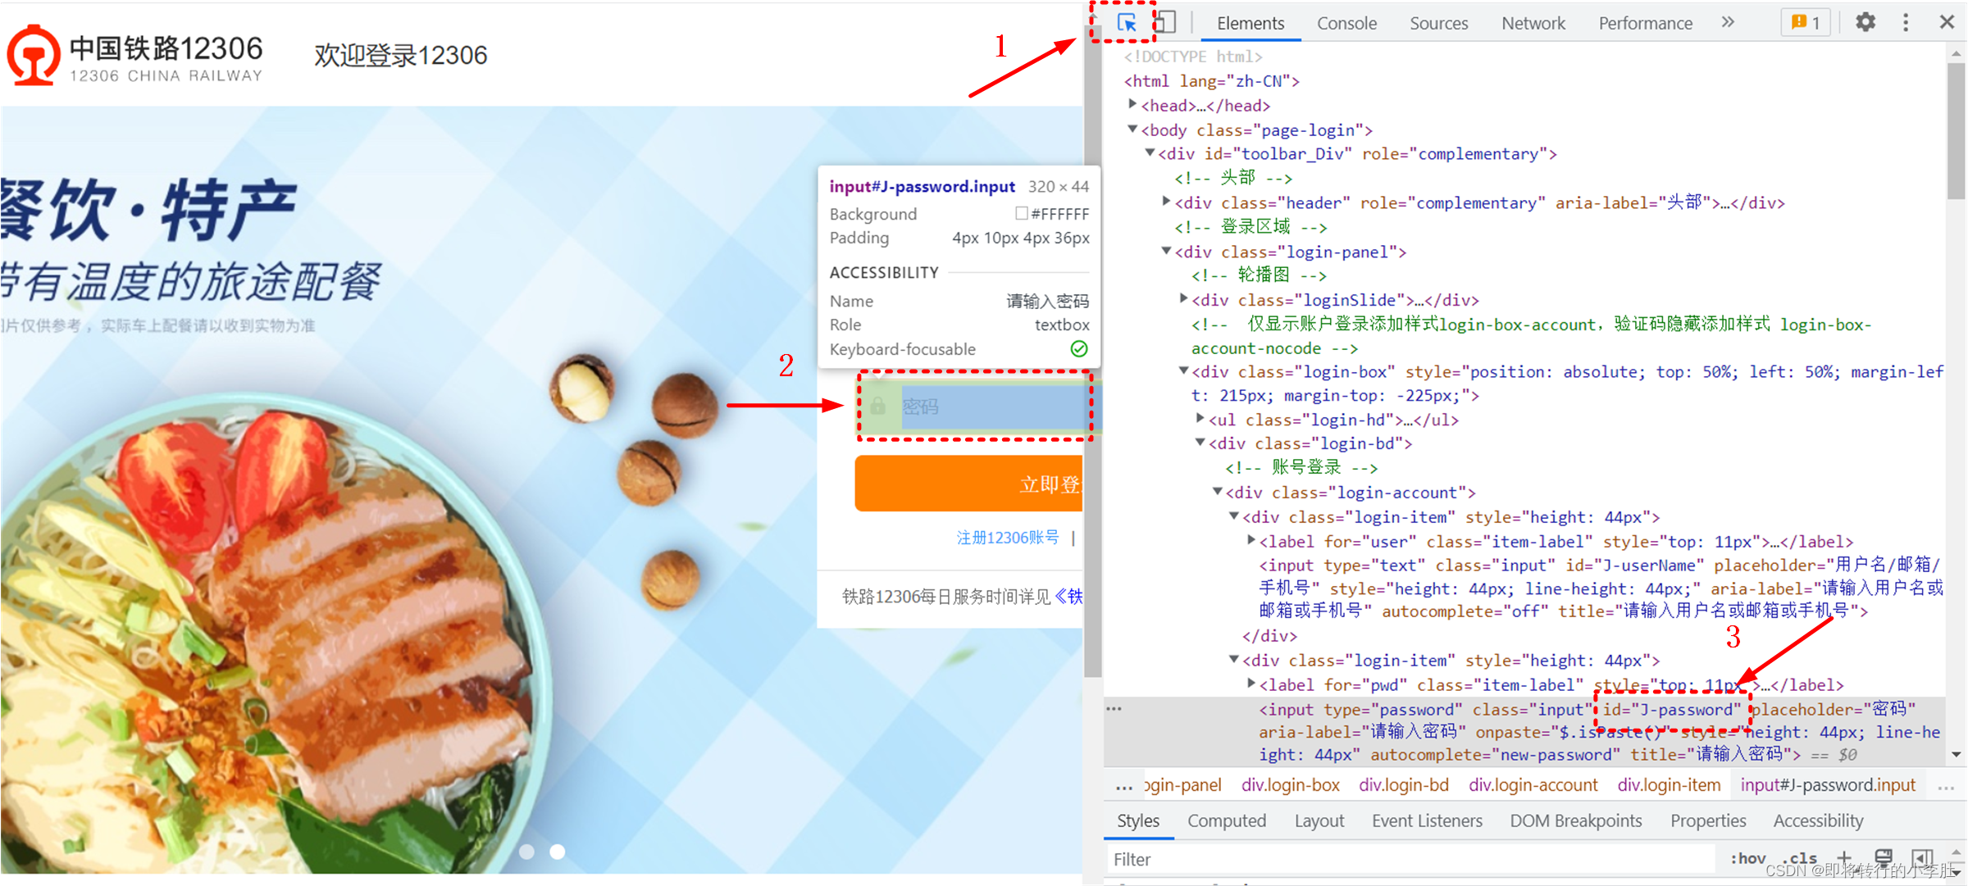The height and width of the screenshot is (886, 1968).
Task: Close the DevTools panel
Action: click(x=1947, y=22)
